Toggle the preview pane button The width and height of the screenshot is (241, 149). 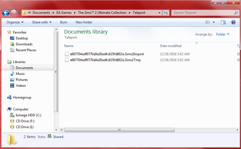coord(223,22)
